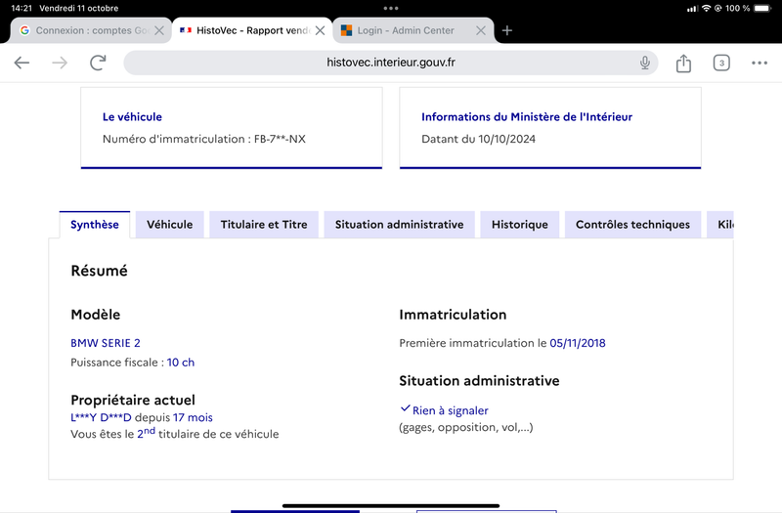Tap the histovec.interieur.gouv.fr address bar

pos(390,63)
